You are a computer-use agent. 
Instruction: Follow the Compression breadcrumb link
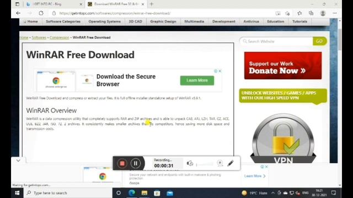tap(59, 37)
